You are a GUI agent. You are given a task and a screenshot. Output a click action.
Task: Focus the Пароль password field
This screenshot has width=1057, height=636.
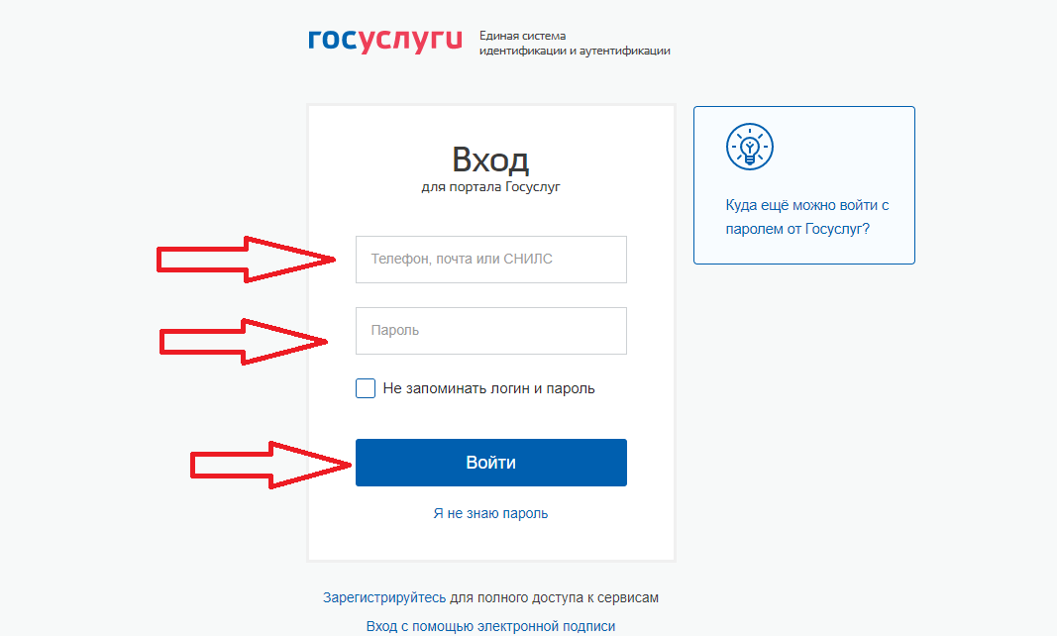(490, 331)
